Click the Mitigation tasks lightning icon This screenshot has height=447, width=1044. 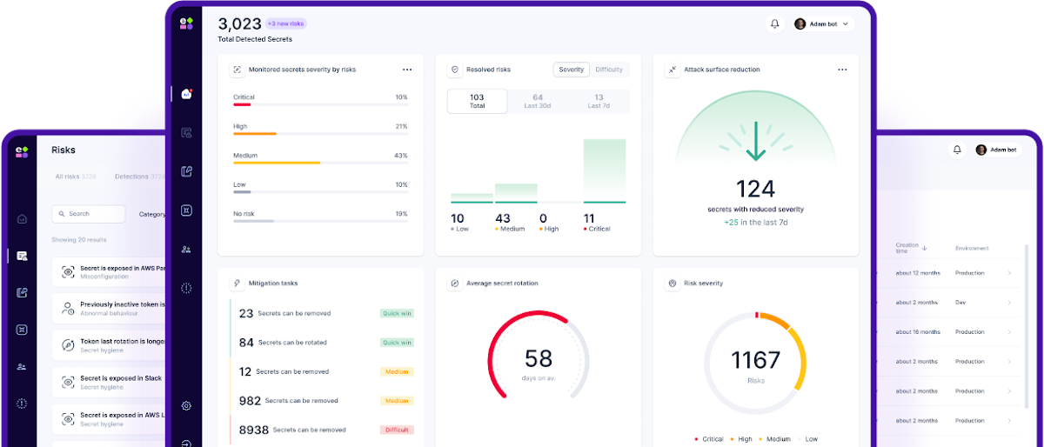(x=237, y=284)
